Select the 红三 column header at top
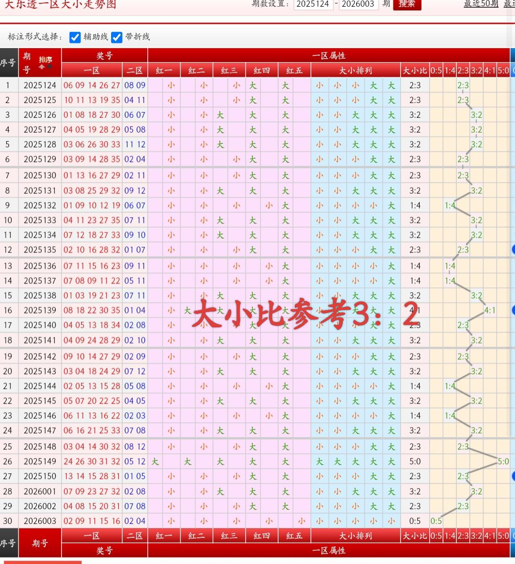Viewport: 515px width, 564px height. pos(229,71)
